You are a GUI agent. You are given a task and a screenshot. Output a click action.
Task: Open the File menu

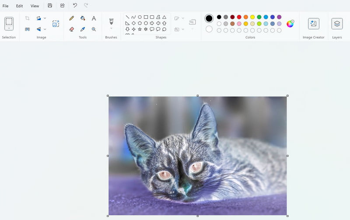coord(6,6)
